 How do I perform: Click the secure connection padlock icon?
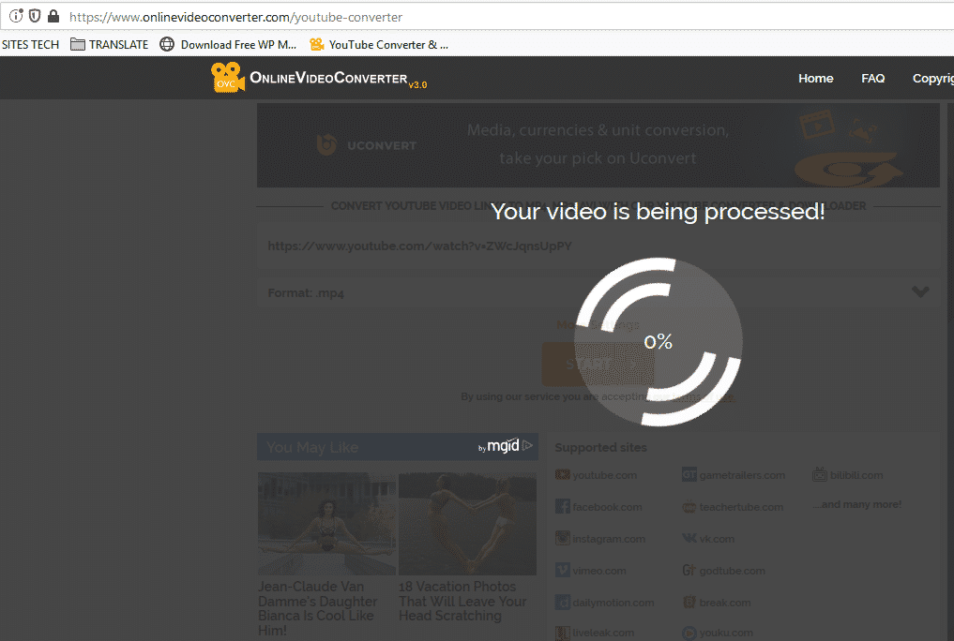click(53, 17)
